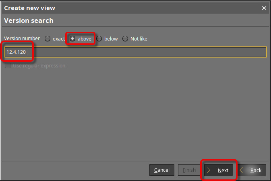The image size is (271, 181).
Task: Click the 'below' label text
Action: point(111,39)
